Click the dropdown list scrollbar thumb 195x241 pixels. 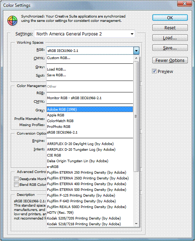click(x=136, y=116)
